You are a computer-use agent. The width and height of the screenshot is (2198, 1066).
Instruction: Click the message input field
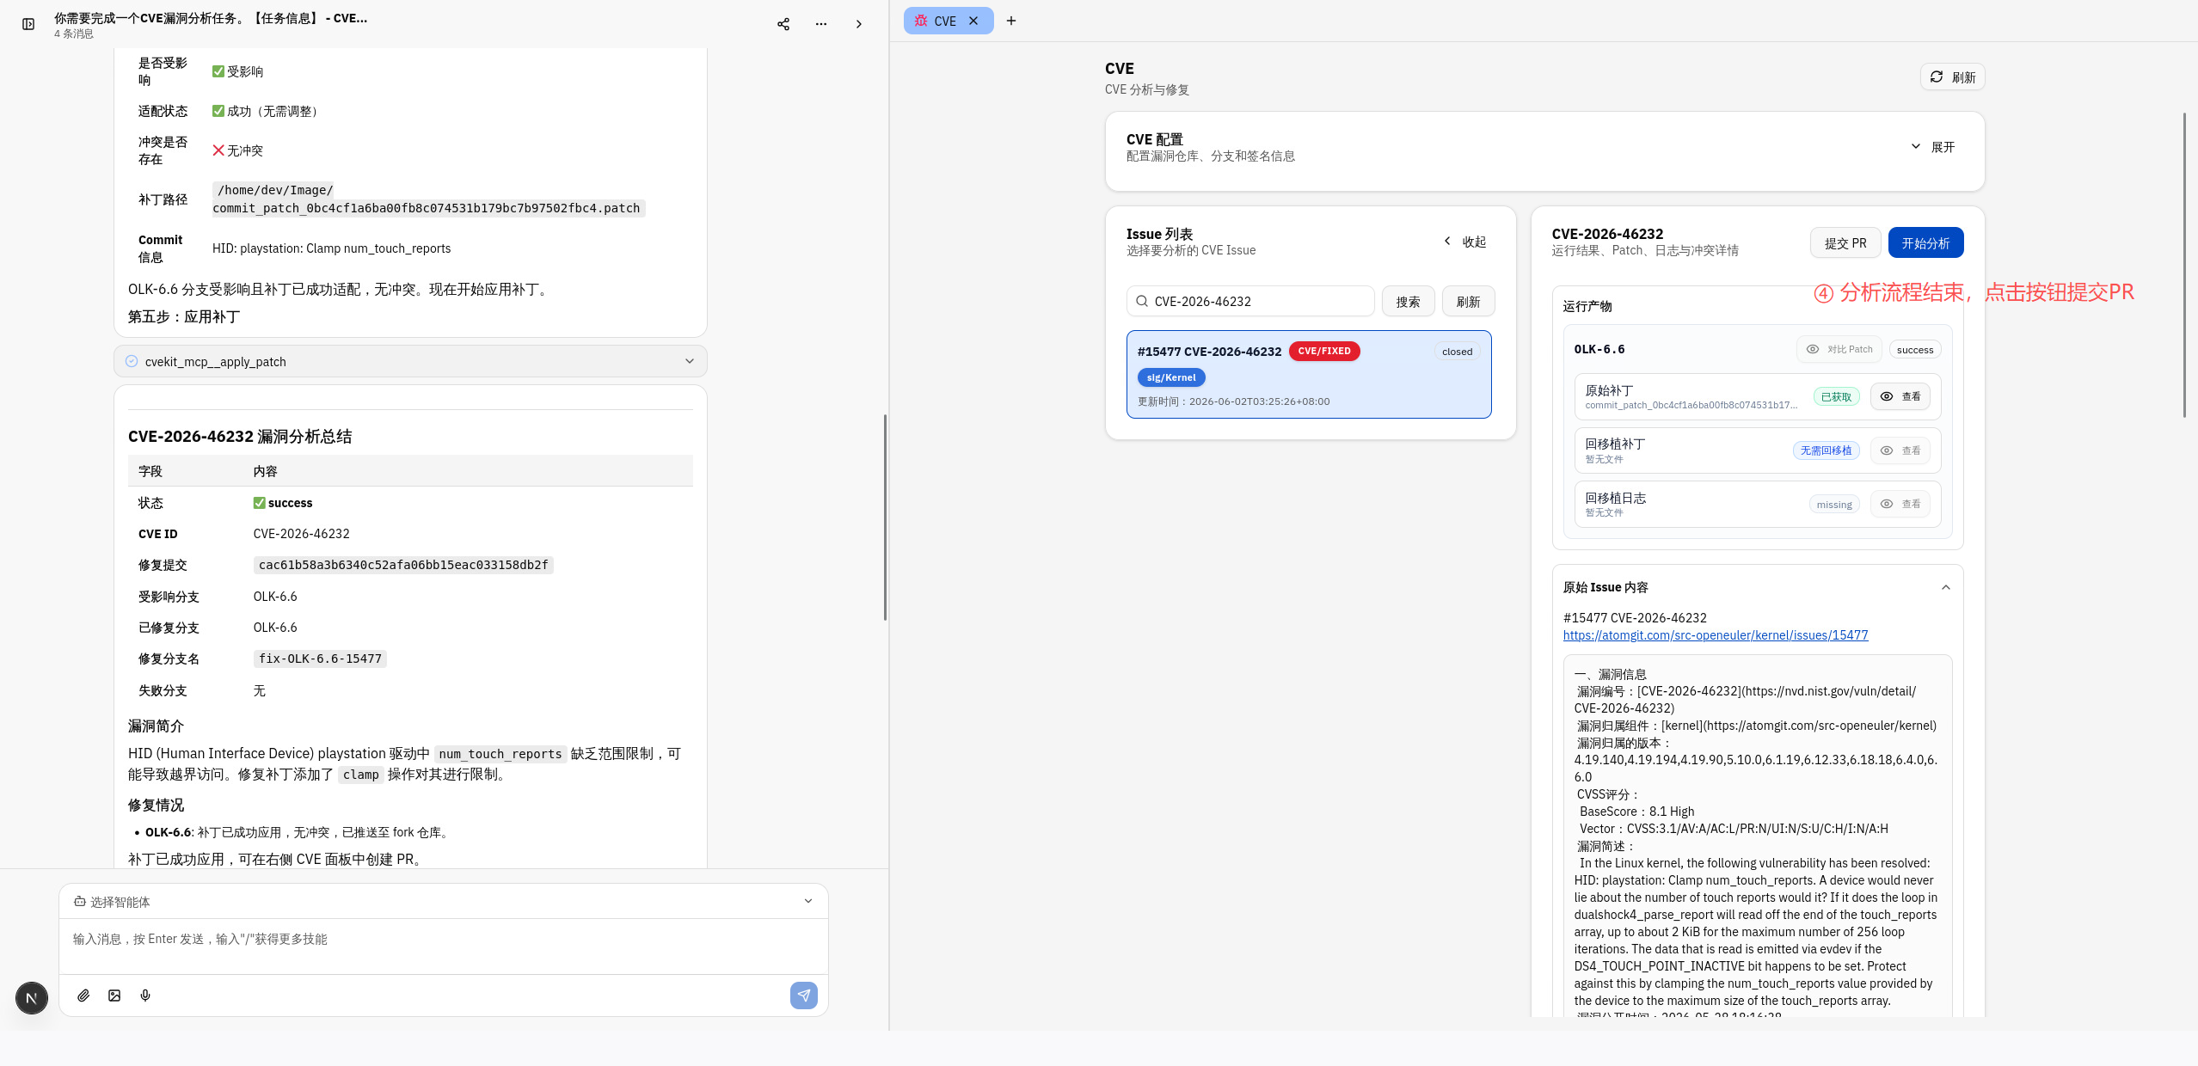[x=443, y=945]
